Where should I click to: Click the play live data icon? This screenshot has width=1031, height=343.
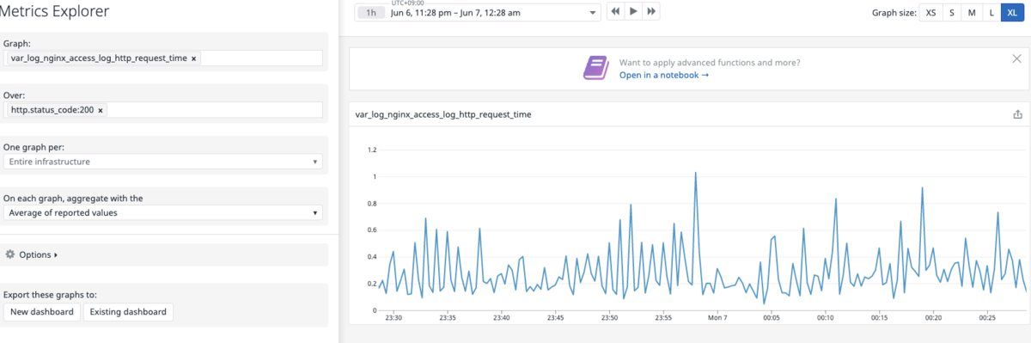coord(634,12)
